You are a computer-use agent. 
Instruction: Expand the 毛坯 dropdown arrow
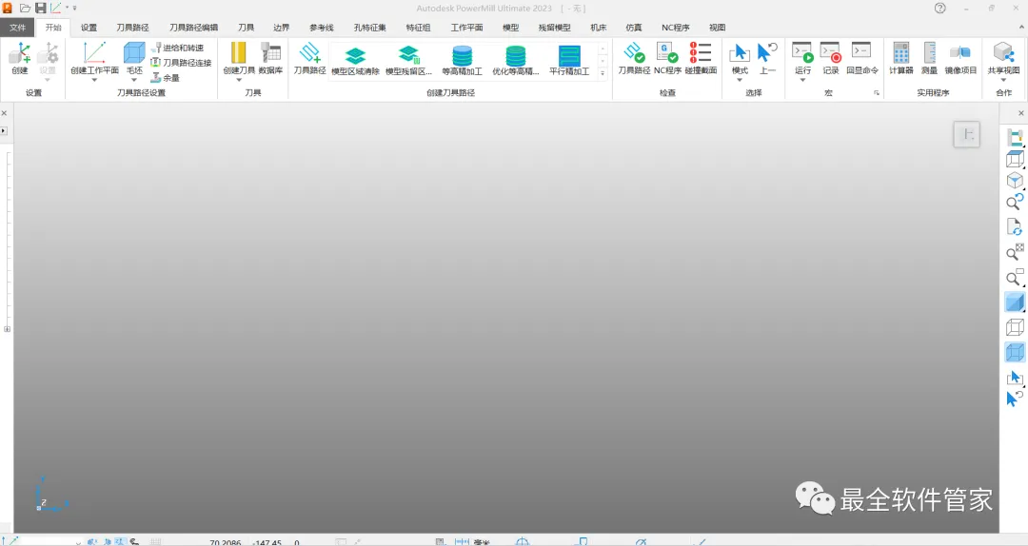134,80
